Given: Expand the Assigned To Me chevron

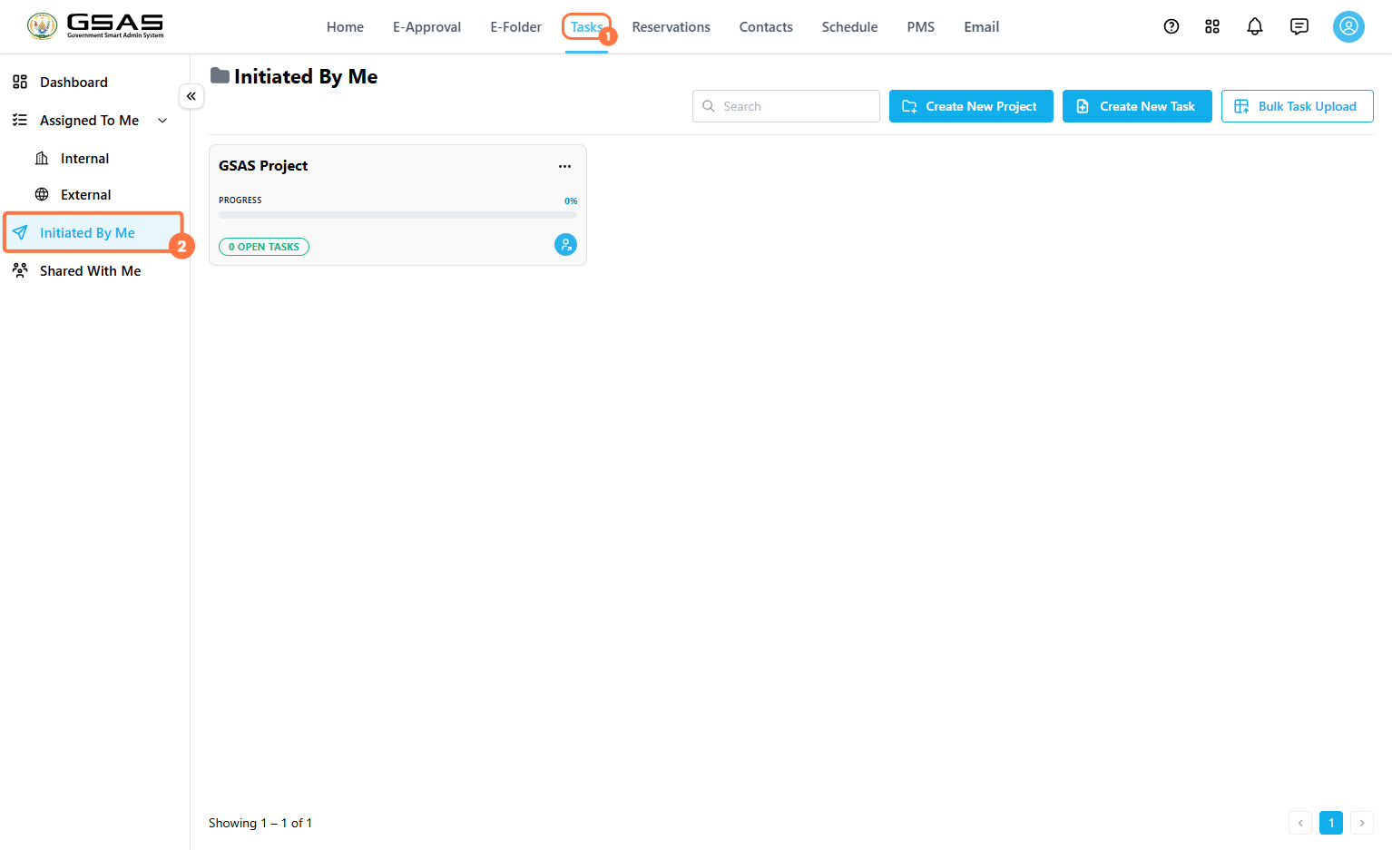Looking at the screenshot, I should coord(162,120).
